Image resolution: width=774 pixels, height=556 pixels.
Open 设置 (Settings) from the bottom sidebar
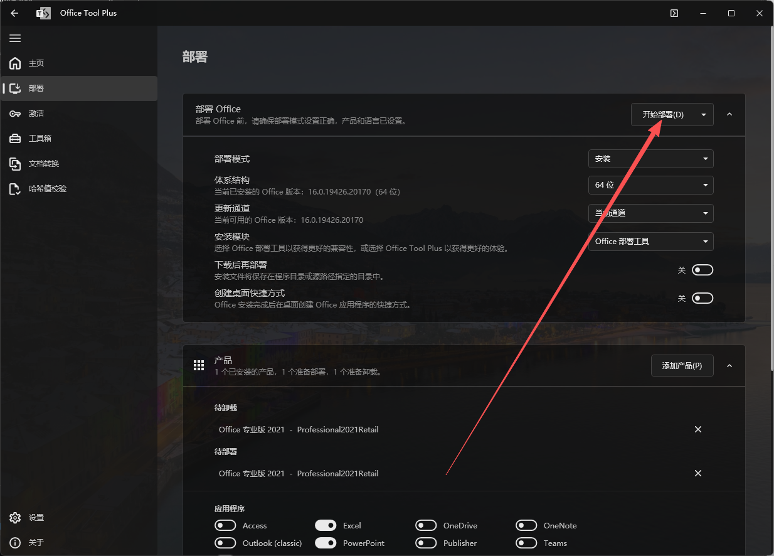34,517
